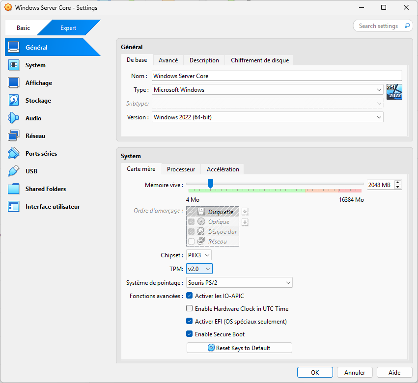Click the Stockage disk icon
The width and height of the screenshot is (418, 383).
click(13, 101)
